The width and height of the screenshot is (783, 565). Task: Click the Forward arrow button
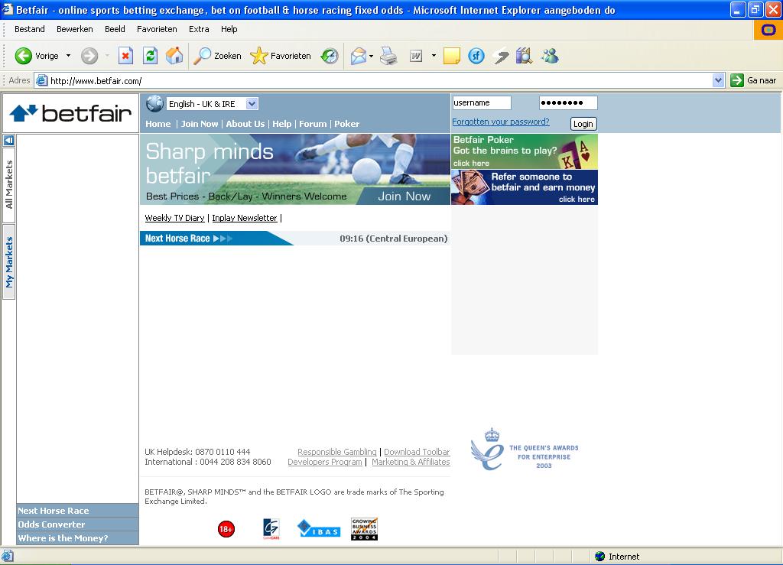(89, 56)
